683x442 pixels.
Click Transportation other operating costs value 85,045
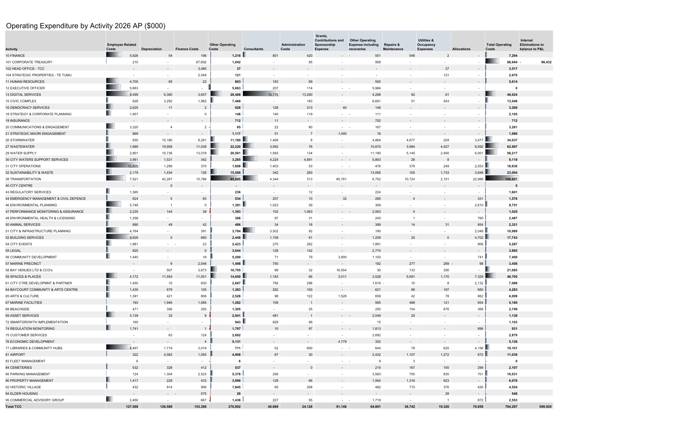pyautogui.click(x=235, y=179)
